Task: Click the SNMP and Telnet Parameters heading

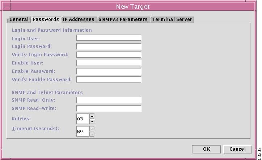Action: 47,93
